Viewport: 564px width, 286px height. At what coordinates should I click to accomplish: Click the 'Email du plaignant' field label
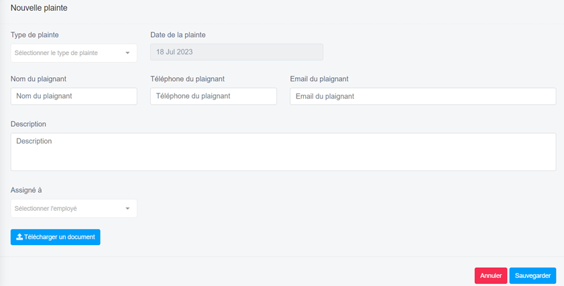pyautogui.click(x=319, y=79)
